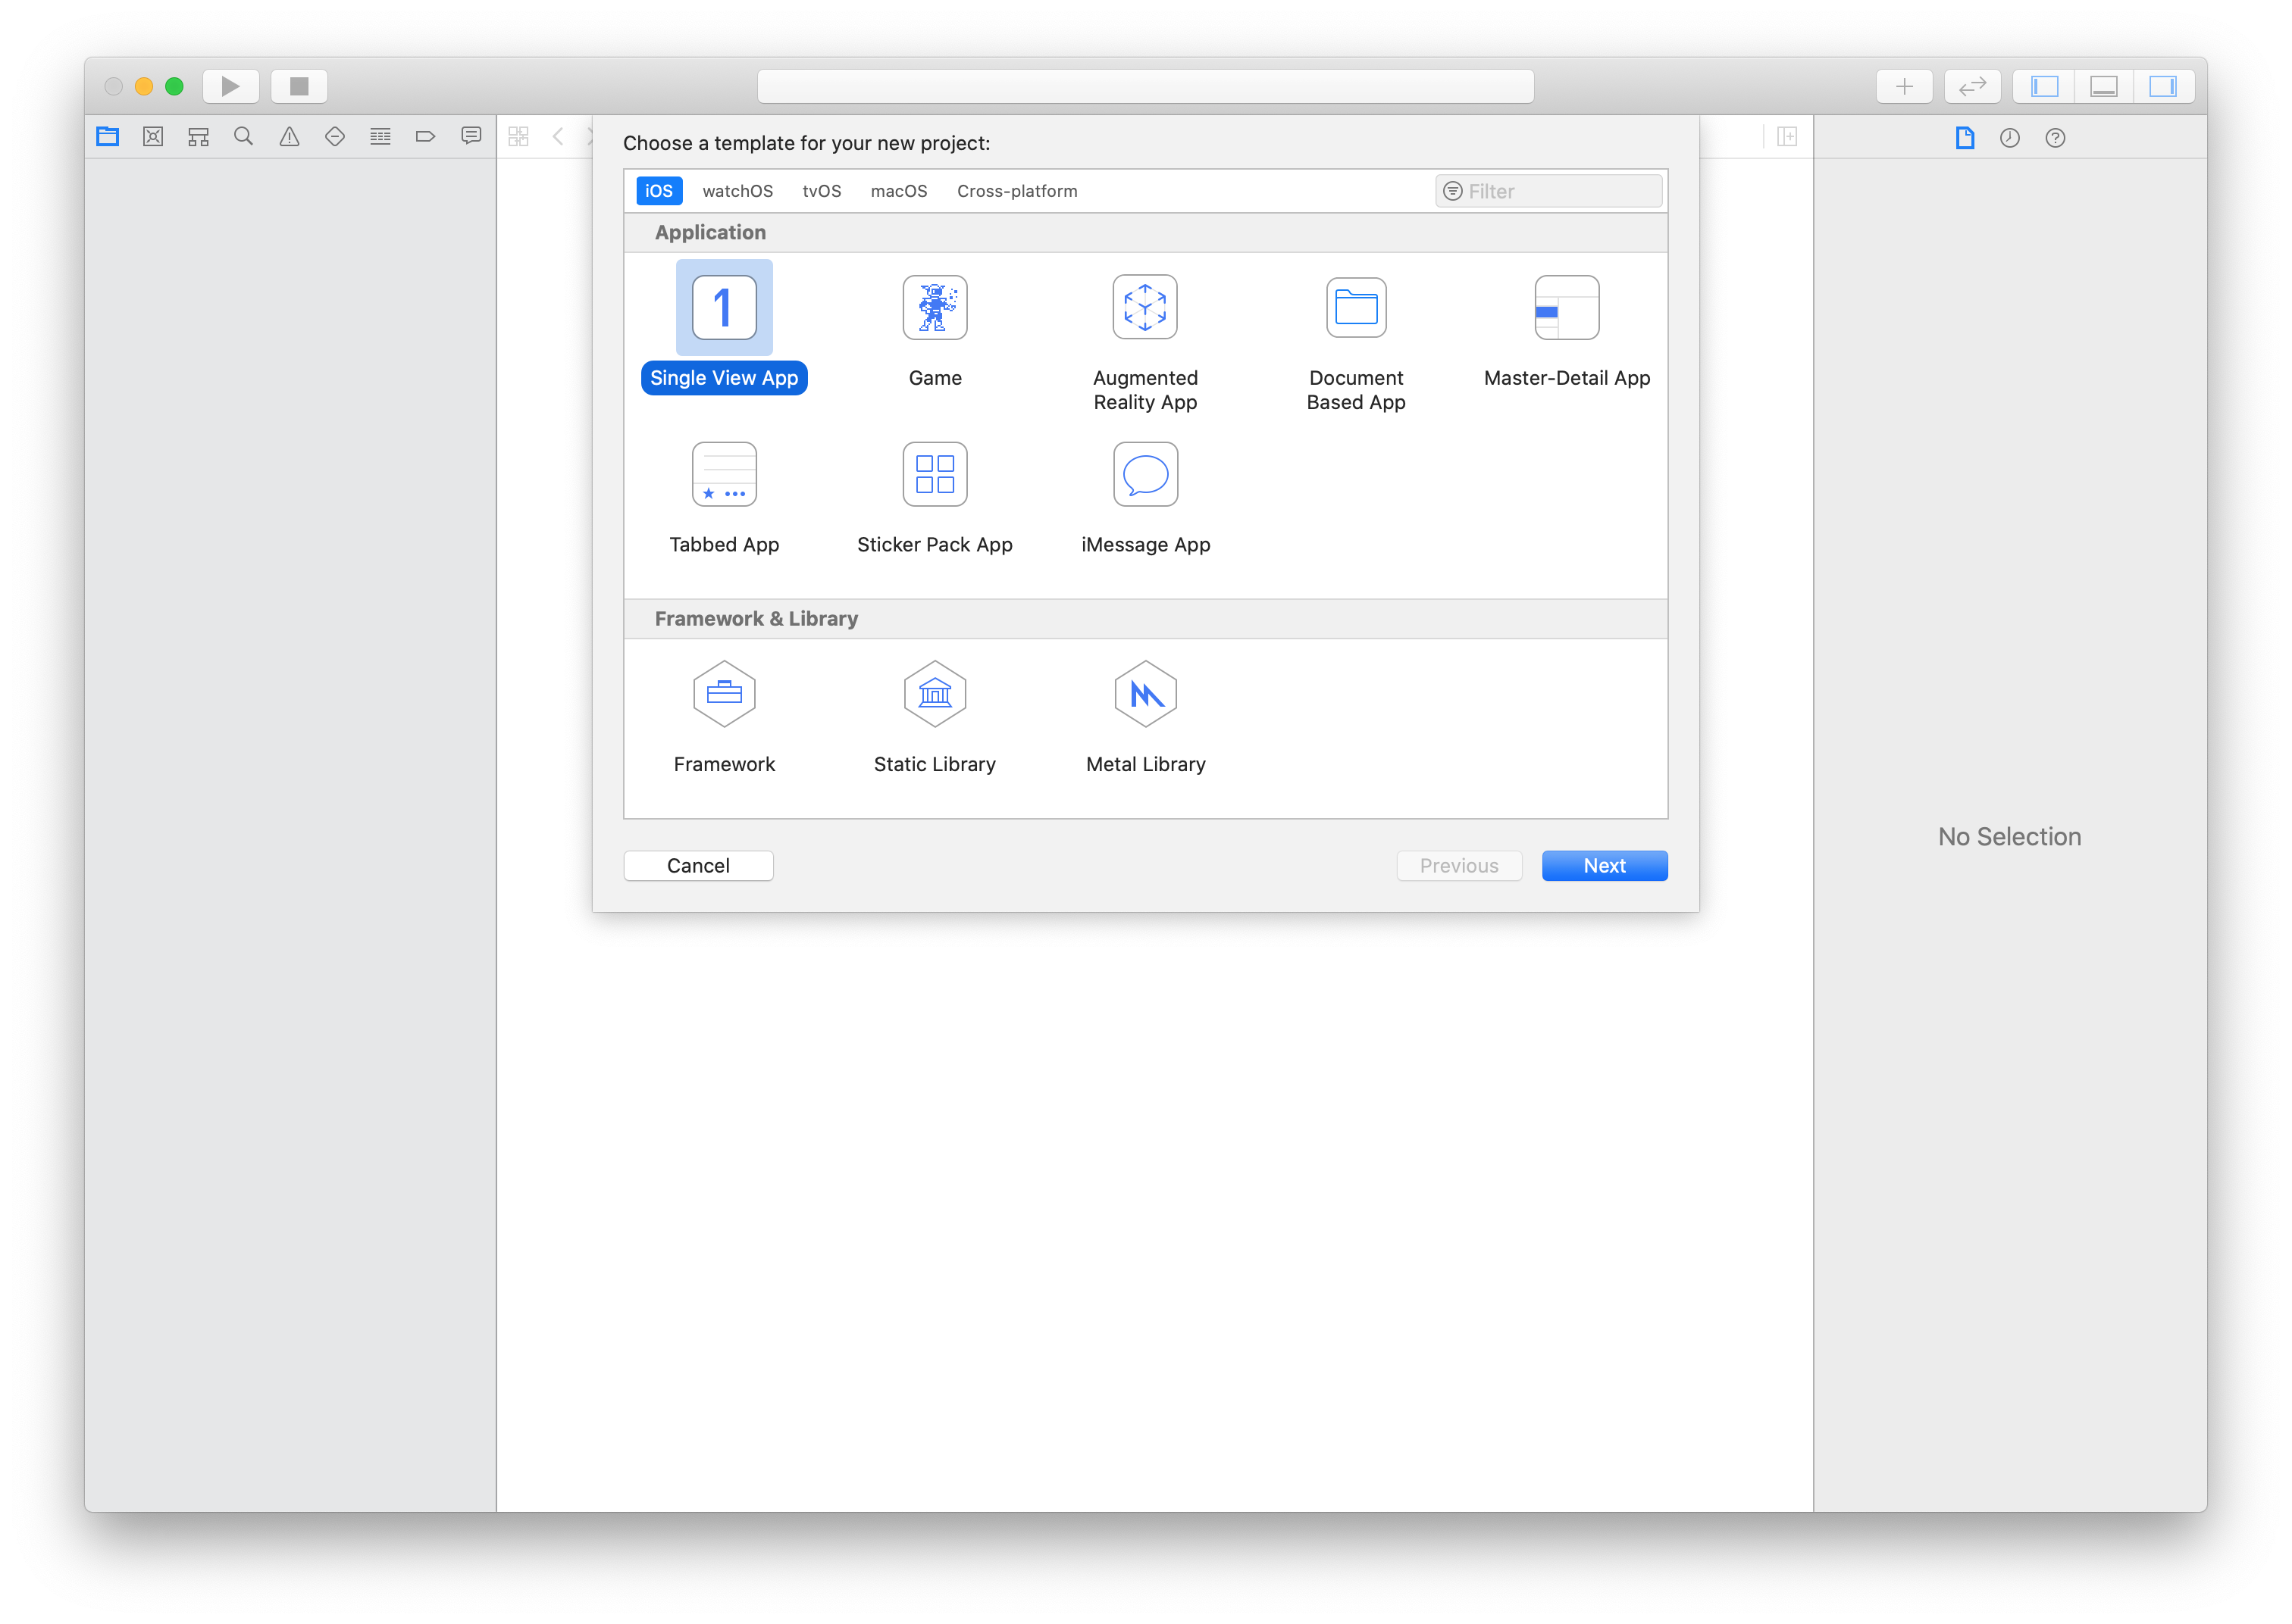Open the Source Control navigator icon
The image size is (2292, 1624).
coord(153,137)
